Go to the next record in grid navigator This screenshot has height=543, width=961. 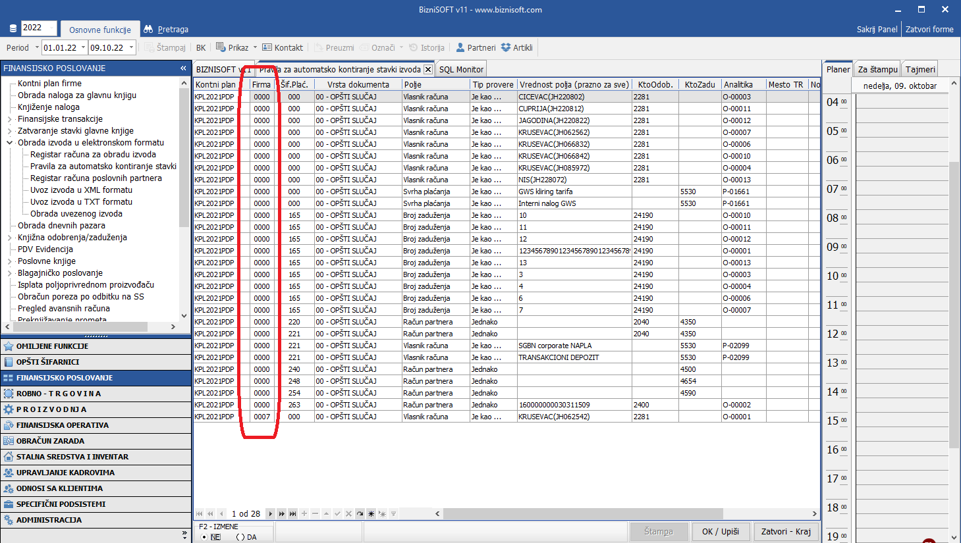pos(270,513)
